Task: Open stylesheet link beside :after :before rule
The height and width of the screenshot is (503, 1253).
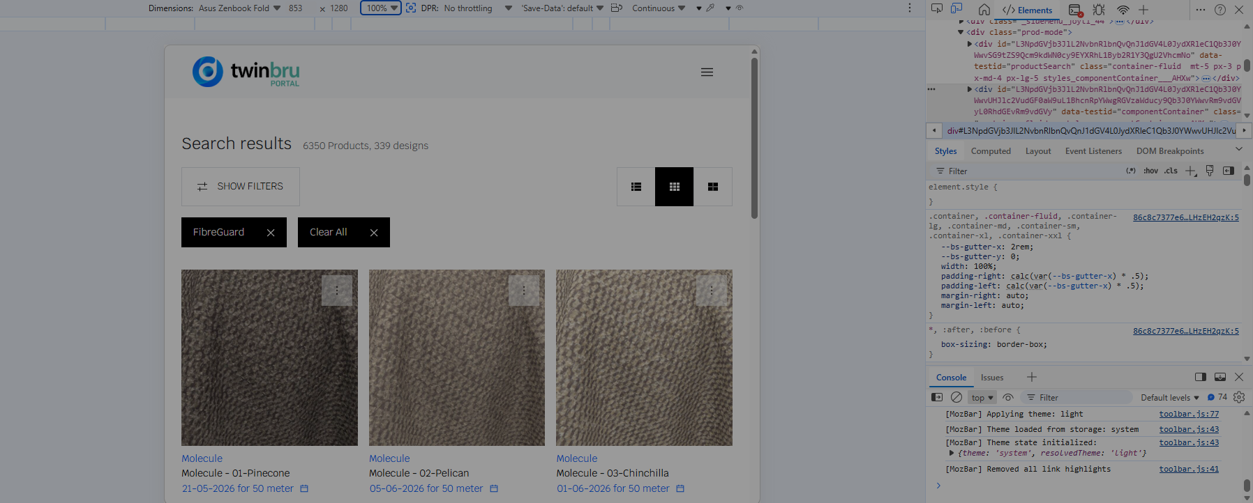Action: 1186,331
